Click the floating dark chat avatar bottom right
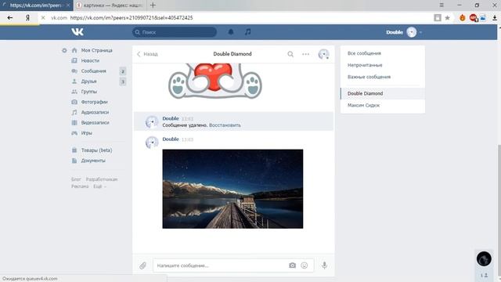This screenshot has height=282, width=501. click(x=484, y=259)
